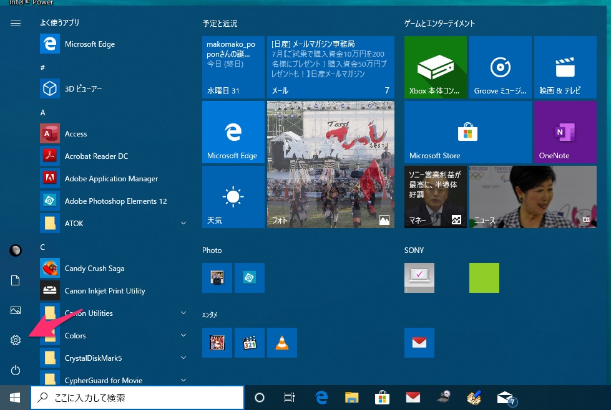Image resolution: width=611 pixels, height=410 pixels.
Task: Click the Photo group title
Action: click(x=212, y=250)
